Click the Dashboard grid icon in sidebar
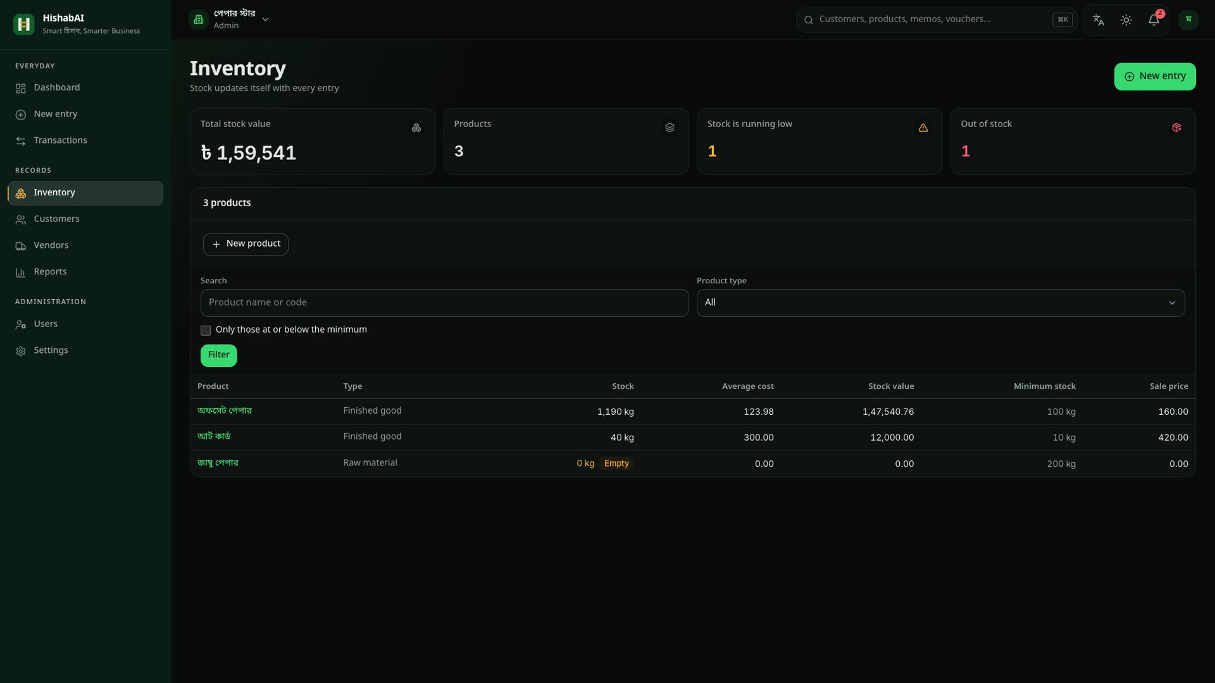 (x=21, y=89)
